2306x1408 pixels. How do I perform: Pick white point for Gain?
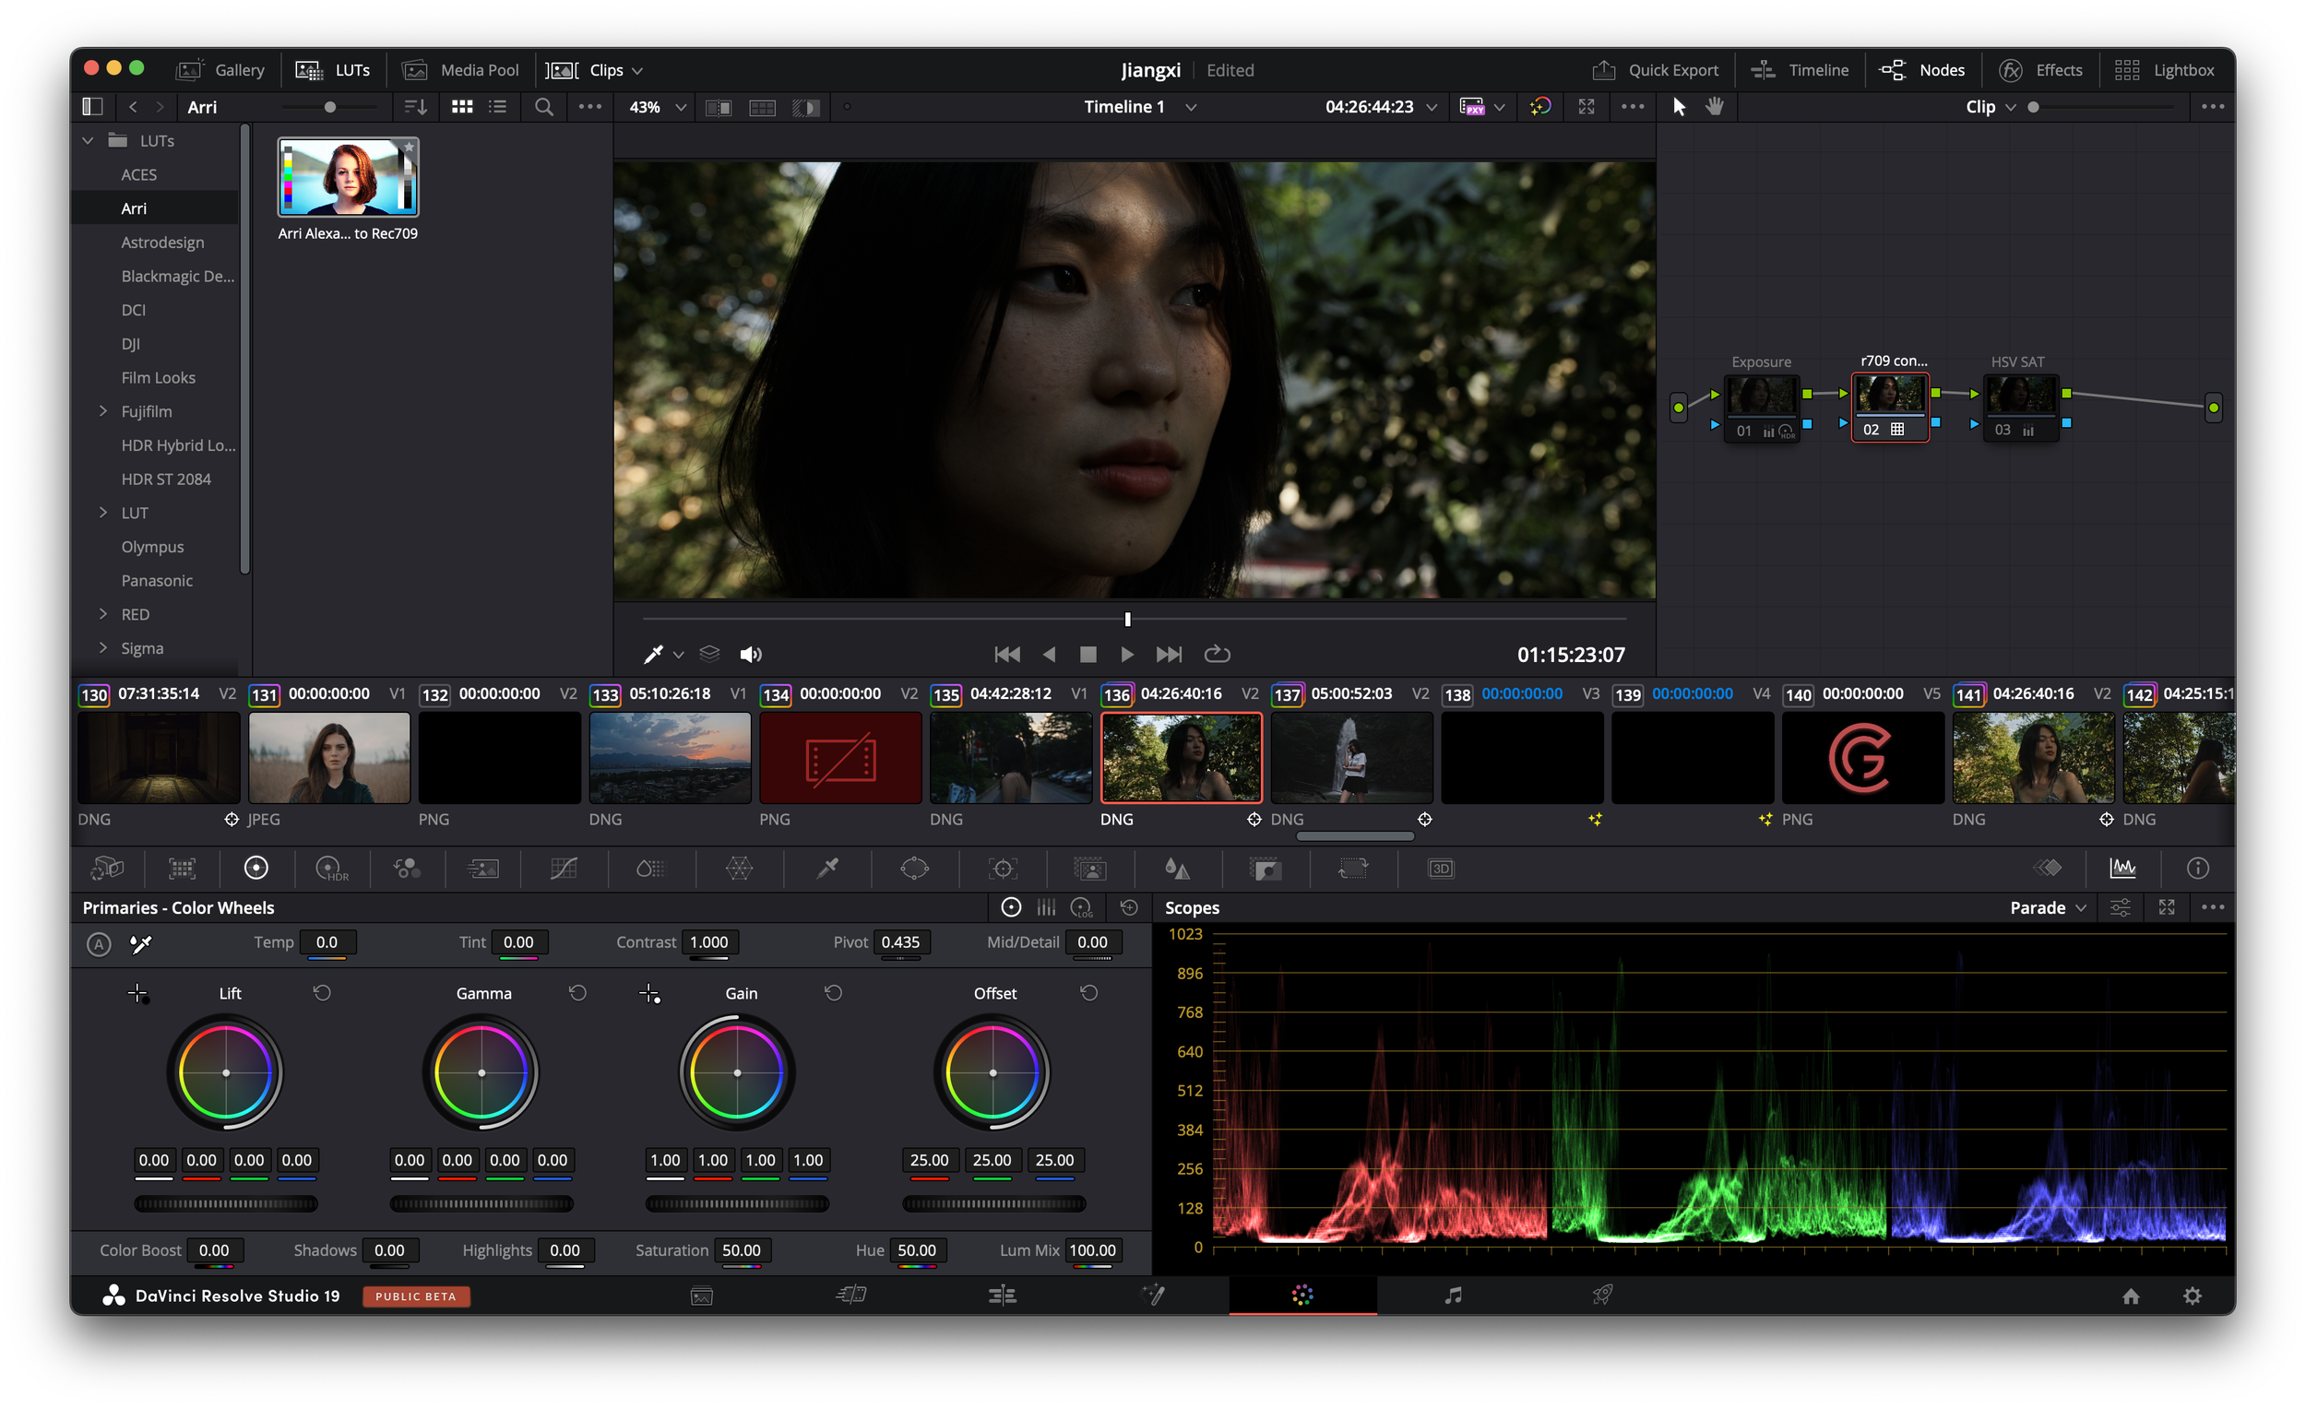click(649, 994)
